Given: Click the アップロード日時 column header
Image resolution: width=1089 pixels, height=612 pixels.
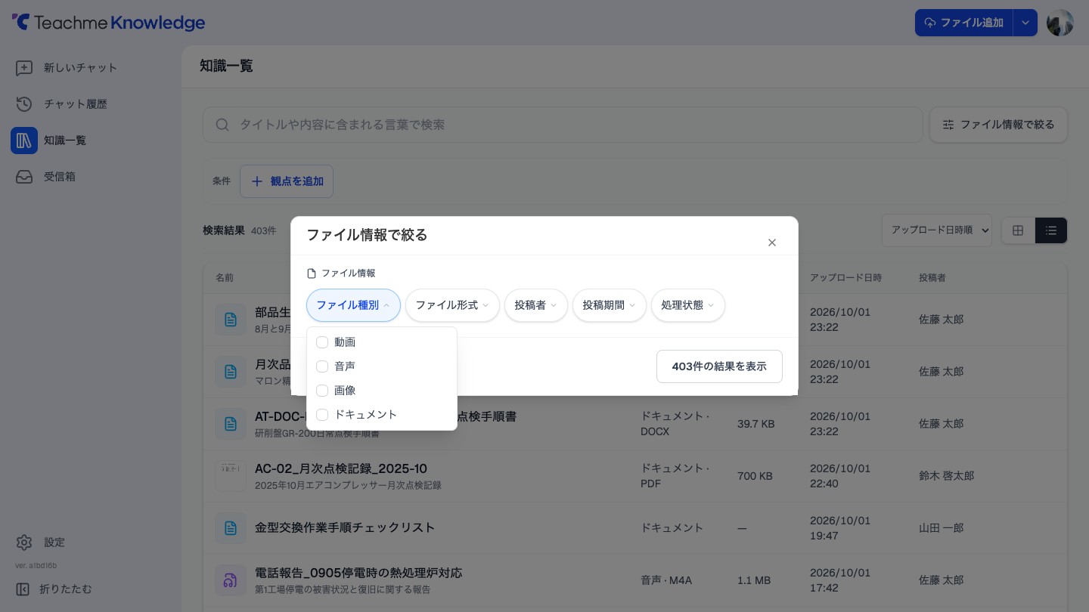Looking at the screenshot, I should click(x=845, y=278).
